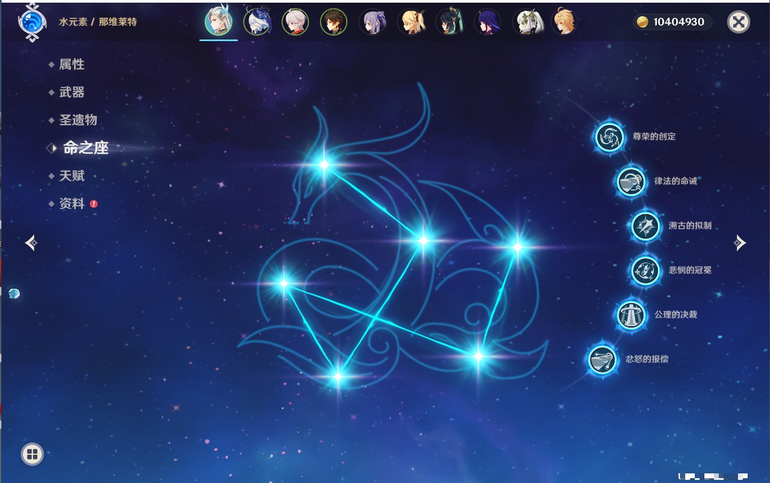Screen dimensions: 770x483
Task: Open the 忿怒的报偿 constellation node
Action: click(603, 359)
